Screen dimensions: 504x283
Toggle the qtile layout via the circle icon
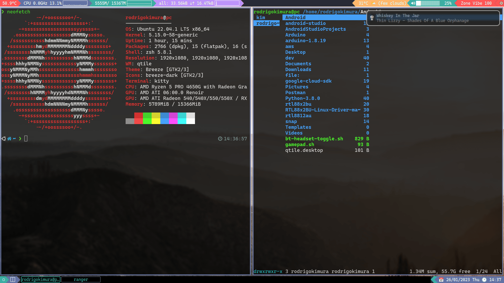(3, 280)
